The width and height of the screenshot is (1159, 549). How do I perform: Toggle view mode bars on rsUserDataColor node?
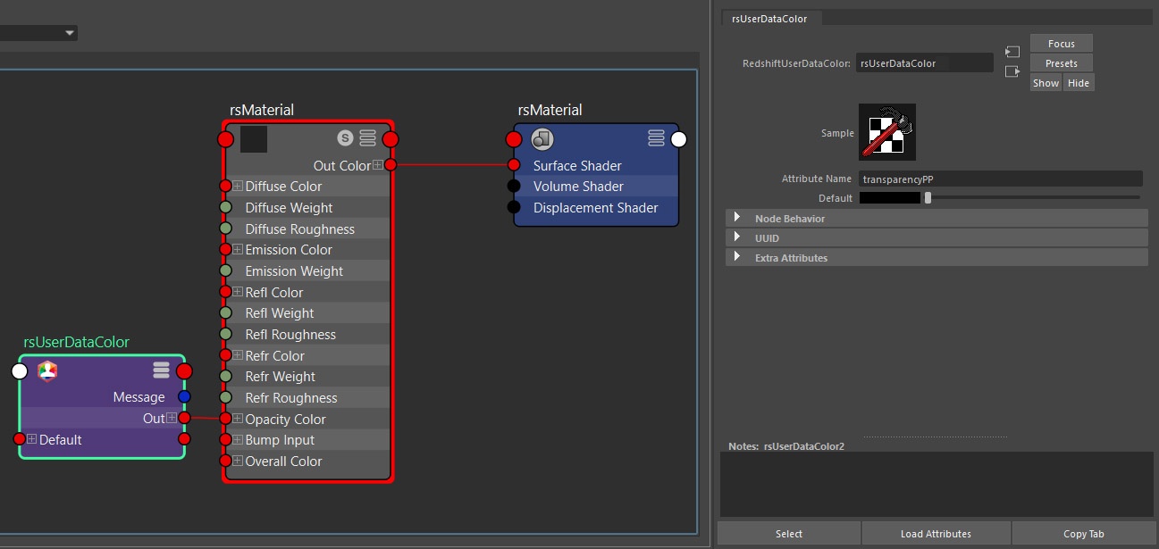(161, 370)
